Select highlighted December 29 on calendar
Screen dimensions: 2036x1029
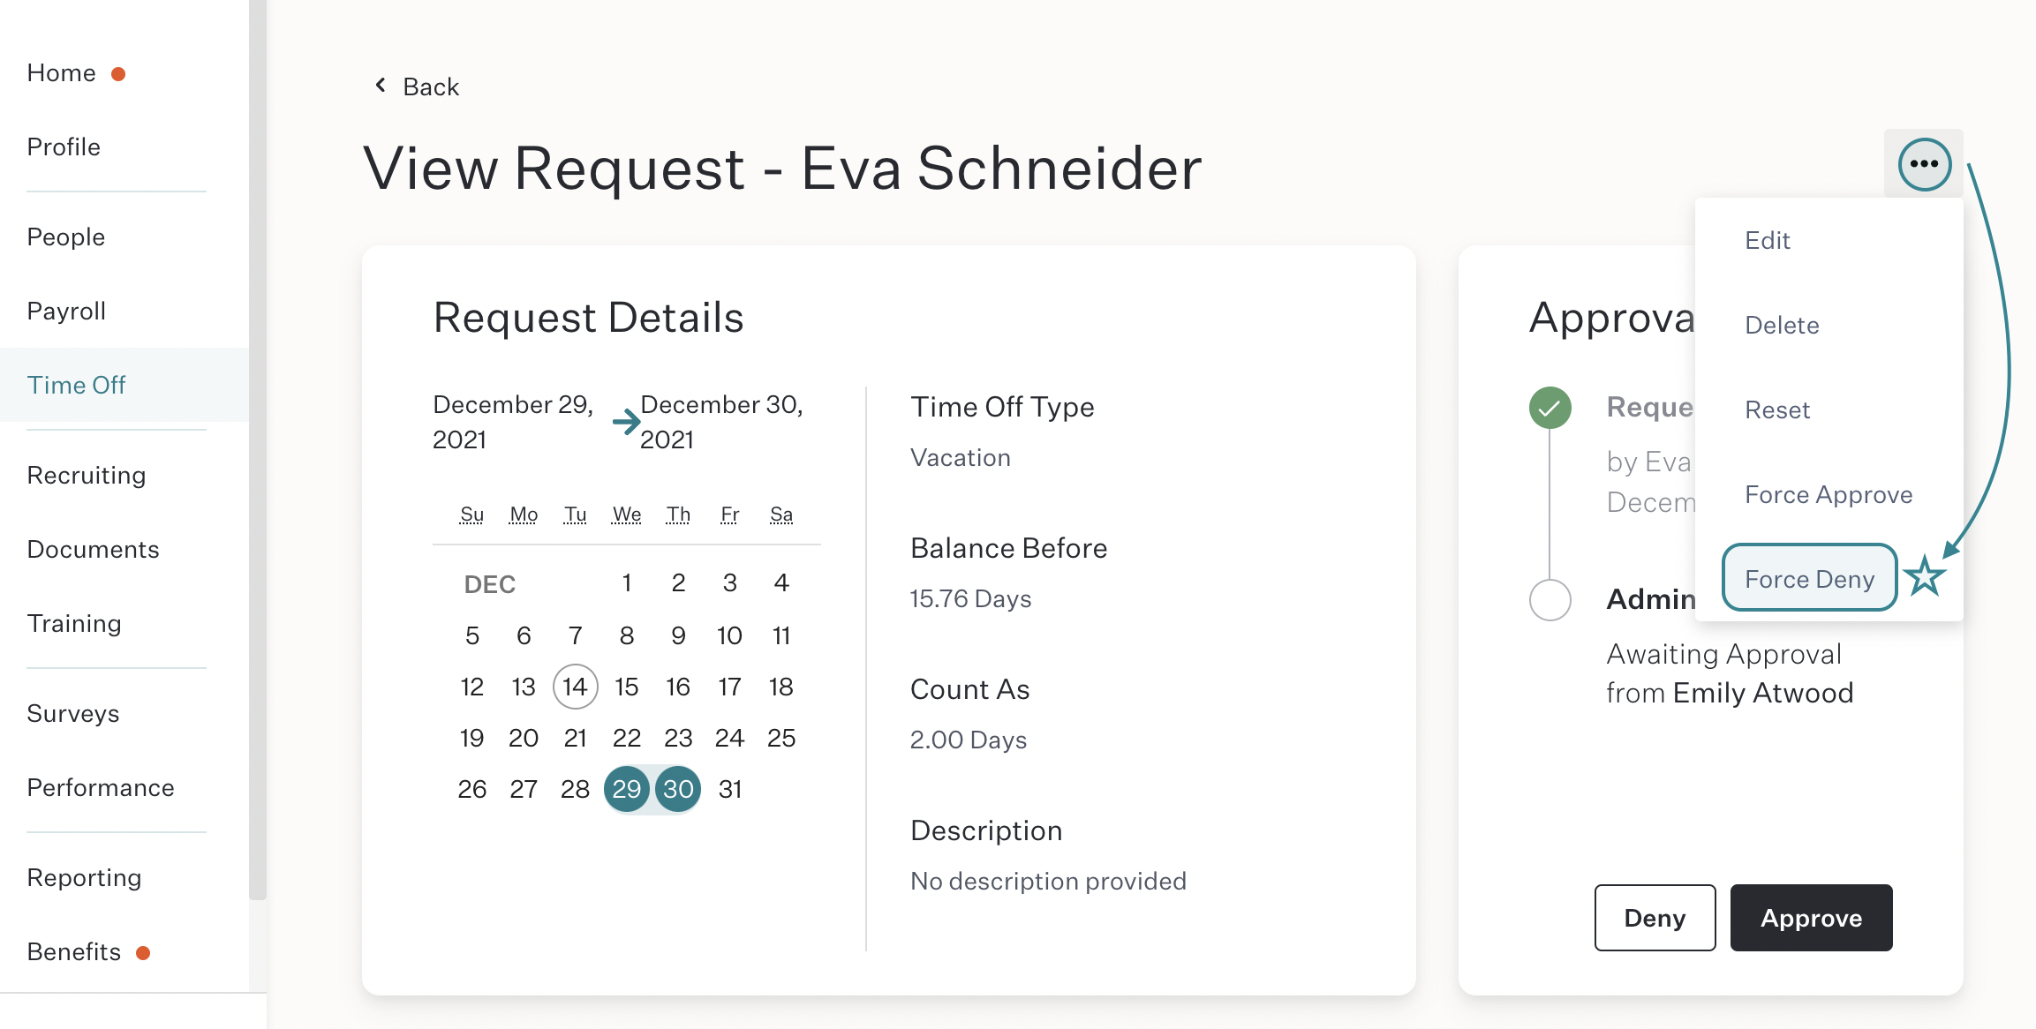point(627,789)
